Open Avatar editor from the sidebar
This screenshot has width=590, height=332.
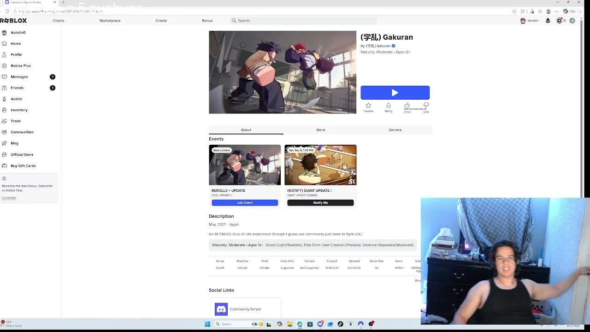click(16, 99)
